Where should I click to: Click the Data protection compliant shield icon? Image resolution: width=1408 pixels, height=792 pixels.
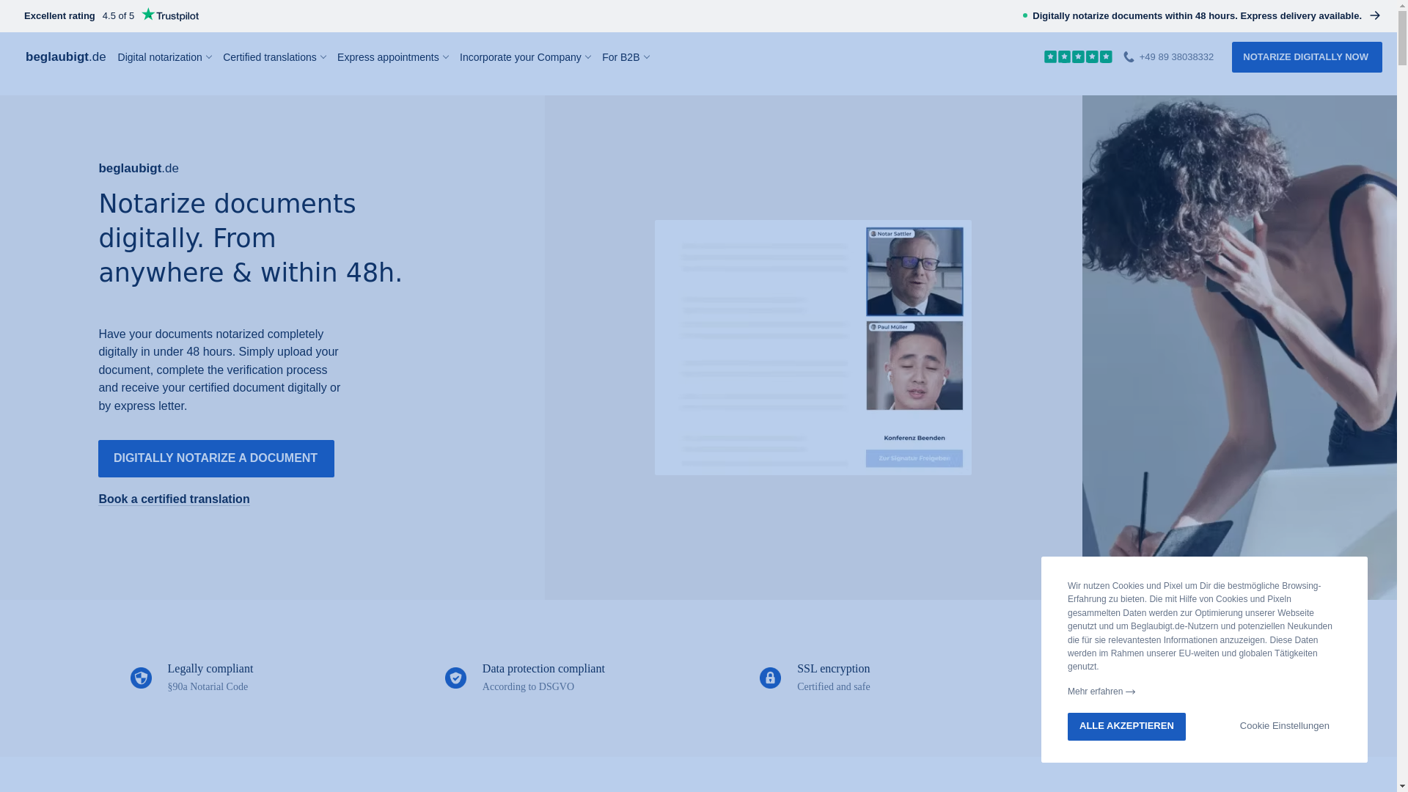(455, 678)
